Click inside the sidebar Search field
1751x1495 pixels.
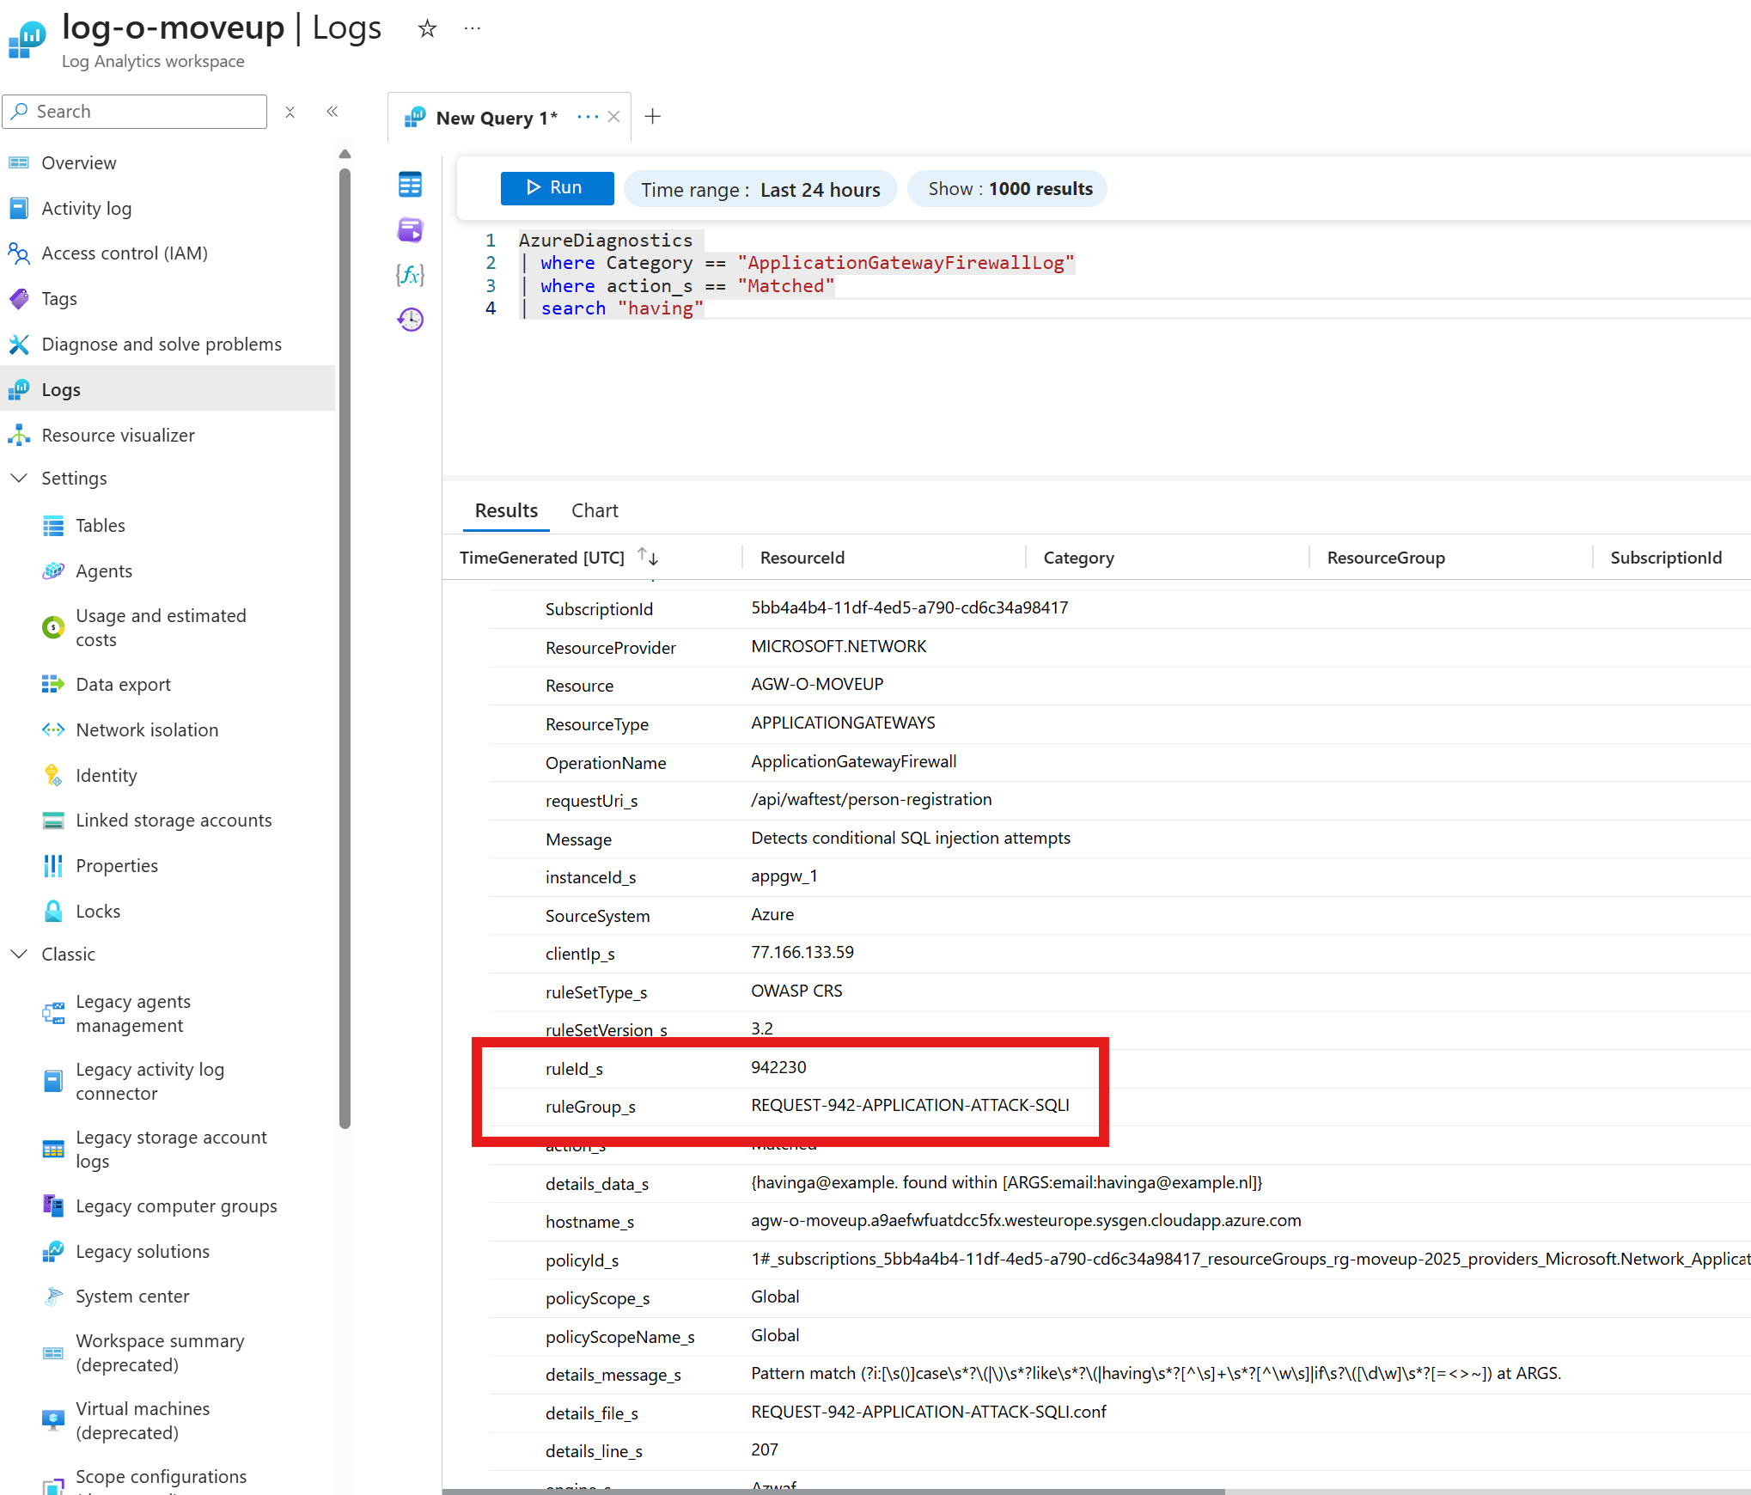coord(135,111)
